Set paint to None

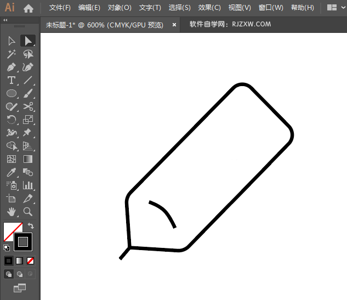pos(30,261)
